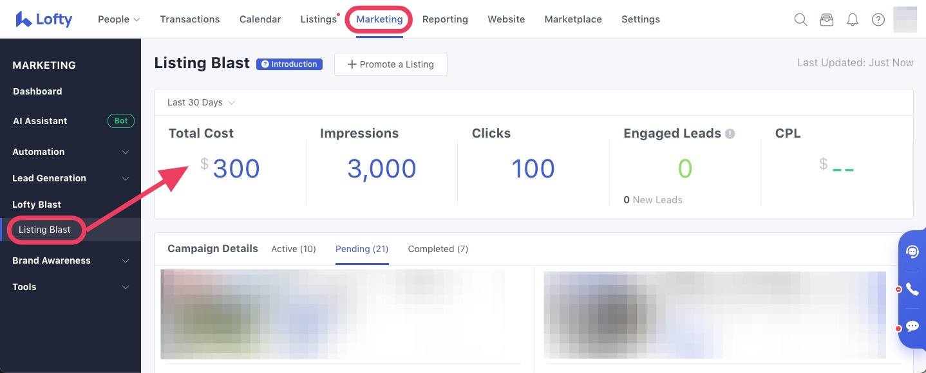Image resolution: width=926 pixels, height=373 pixels.
Task: Click Promote a Listing button
Action: (x=391, y=64)
